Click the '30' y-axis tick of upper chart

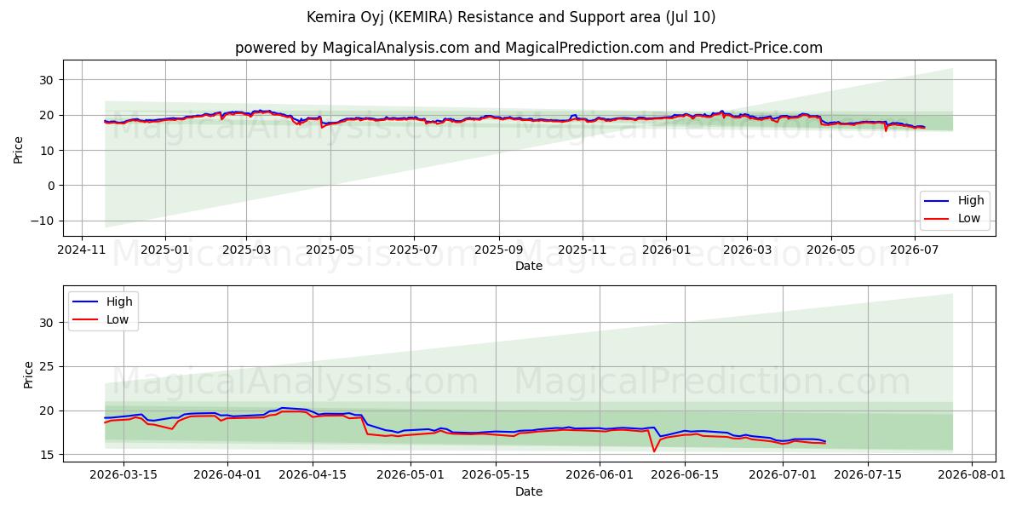(x=49, y=80)
